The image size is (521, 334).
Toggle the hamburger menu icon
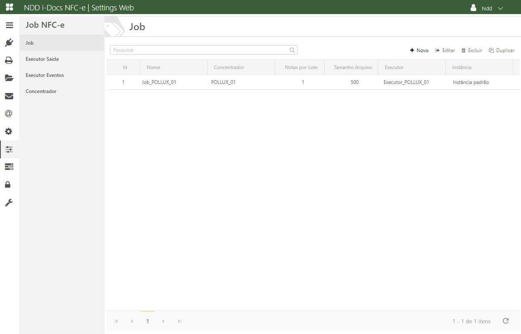(9, 25)
